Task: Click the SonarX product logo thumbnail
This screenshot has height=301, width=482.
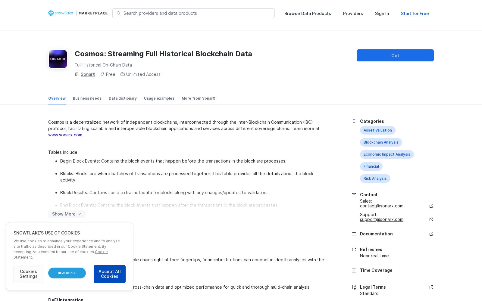Action: pyautogui.click(x=58, y=59)
